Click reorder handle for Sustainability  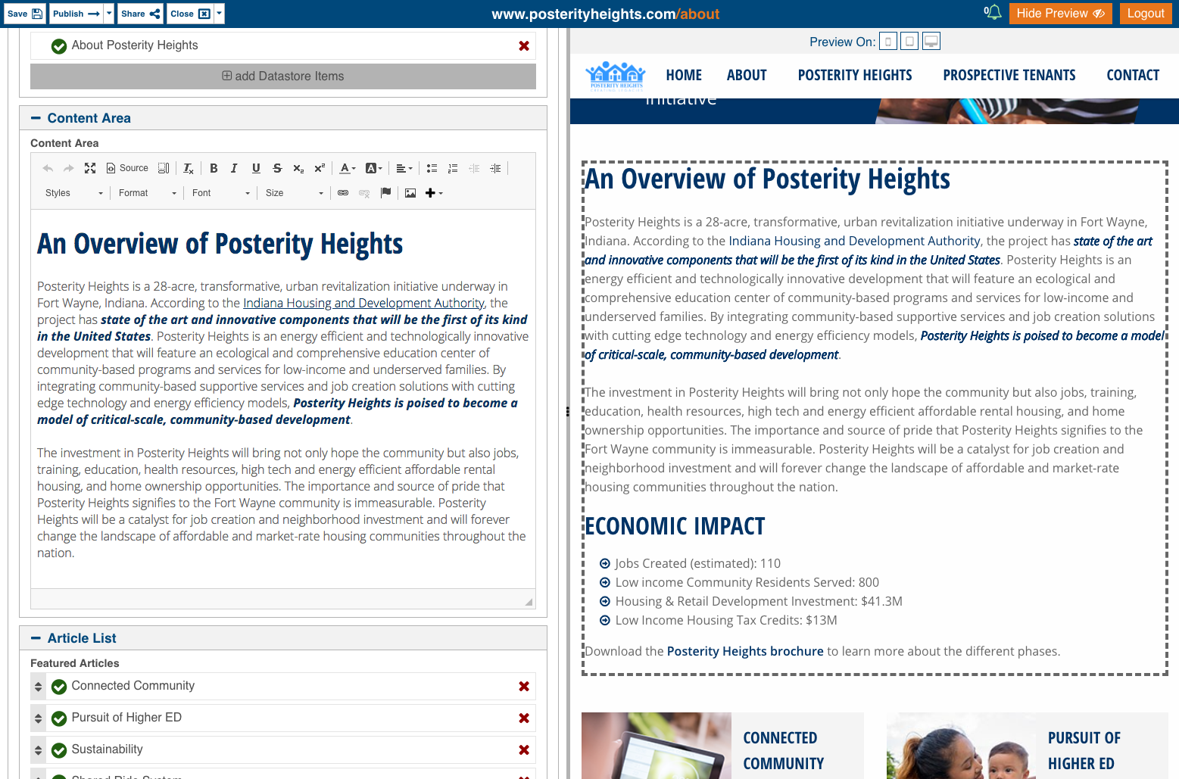point(39,750)
